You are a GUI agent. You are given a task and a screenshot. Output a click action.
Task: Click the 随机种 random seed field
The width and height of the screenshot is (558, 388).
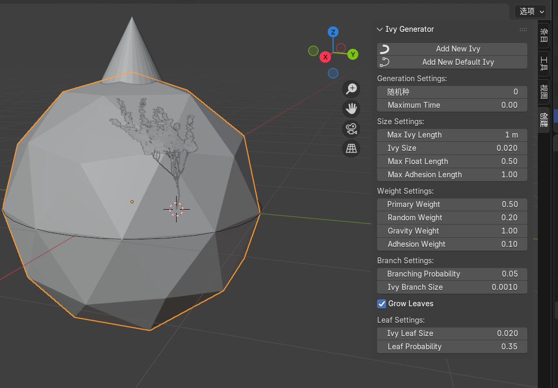(452, 92)
